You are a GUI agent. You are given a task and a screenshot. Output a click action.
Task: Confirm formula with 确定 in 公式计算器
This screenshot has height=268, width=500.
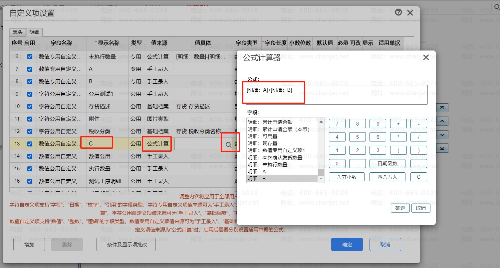[x=400, y=208]
